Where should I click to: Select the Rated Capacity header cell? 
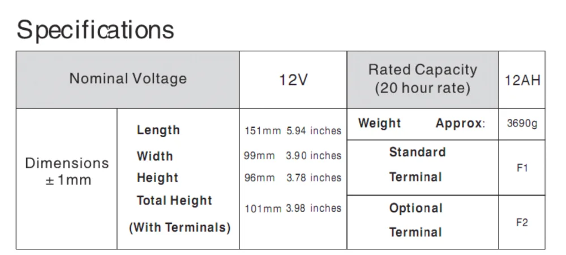[423, 79]
